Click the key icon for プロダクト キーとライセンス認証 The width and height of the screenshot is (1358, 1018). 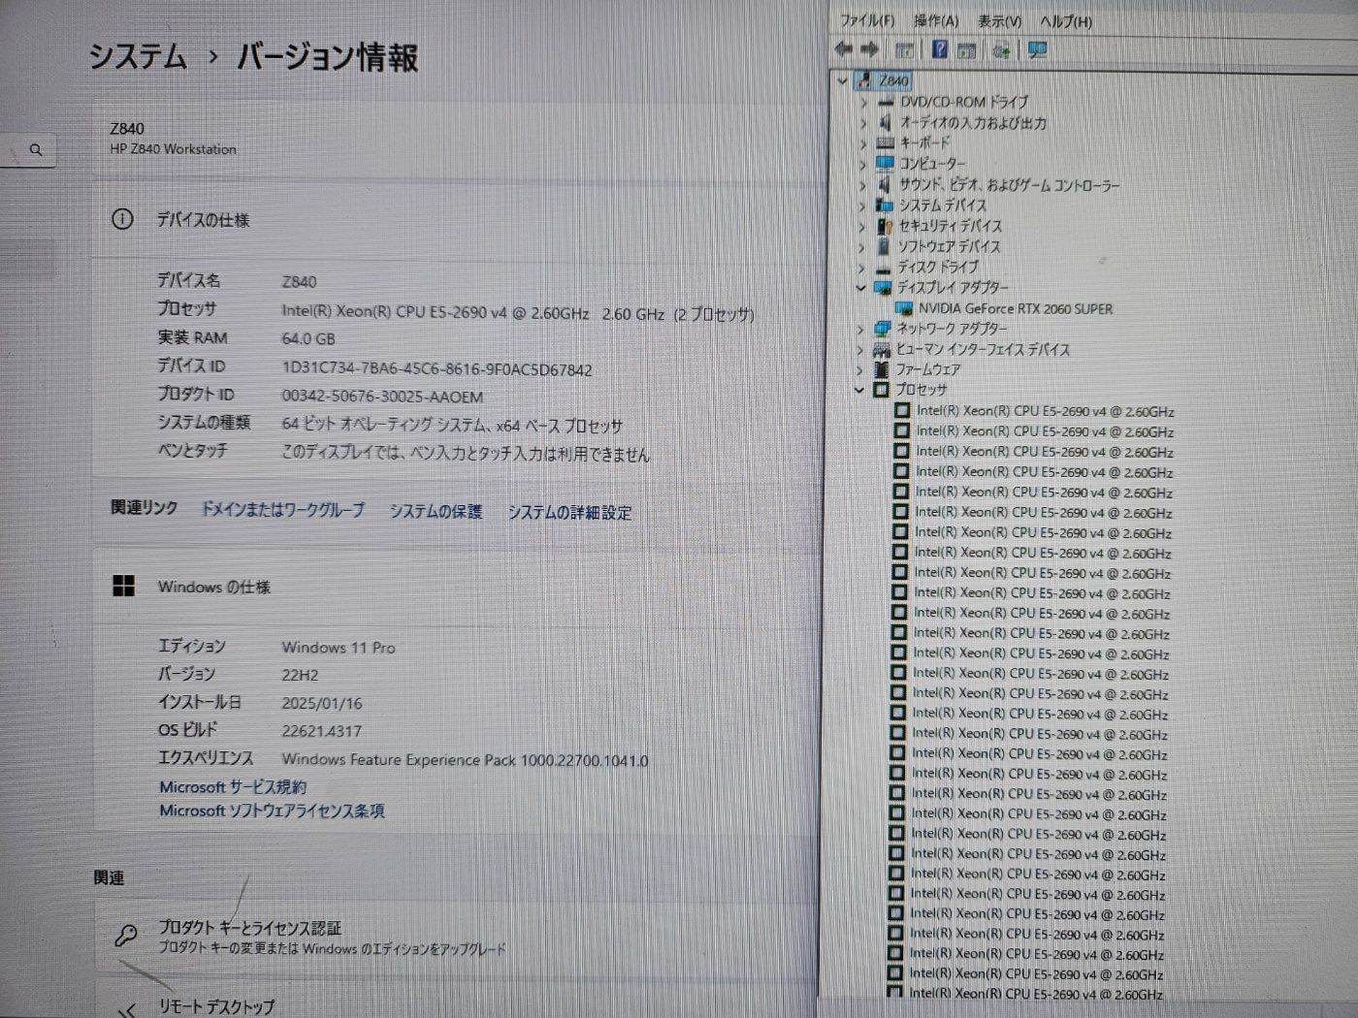125,936
